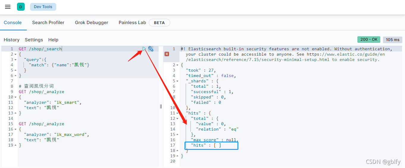Open the History panel
The width and height of the screenshot is (405, 168).
pos(12,40)
